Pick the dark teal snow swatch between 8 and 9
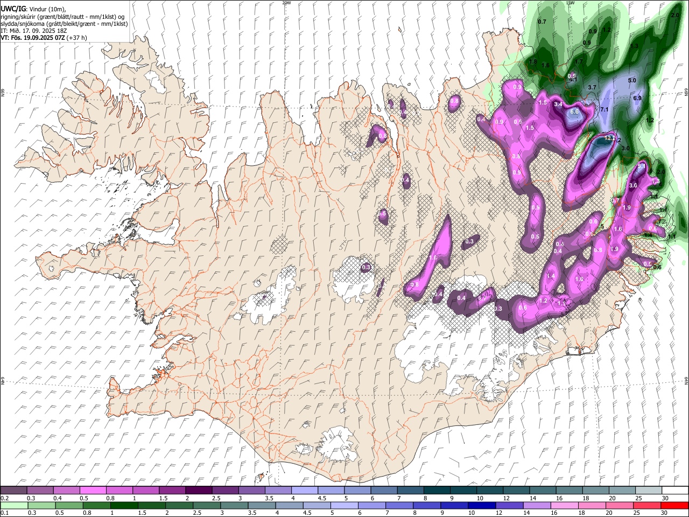 pyautogui.click(x=437, y=491)
